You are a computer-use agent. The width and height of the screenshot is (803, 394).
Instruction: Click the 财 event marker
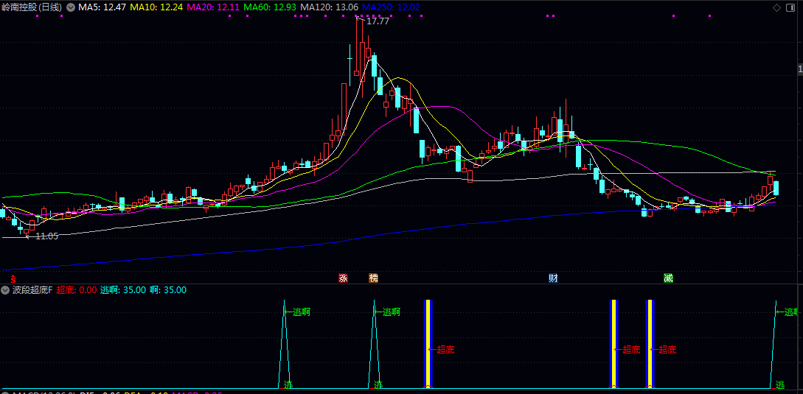click(553, 278)
